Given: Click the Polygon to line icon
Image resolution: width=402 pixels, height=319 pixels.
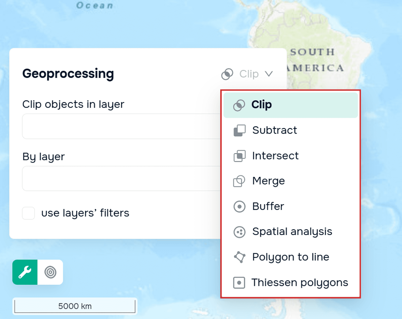Looking at the screenshot, I should point(239,257).
